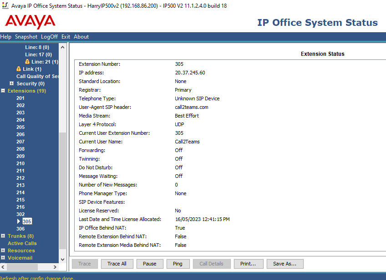Select extension 305 in the tree

(x=27, y=221)
